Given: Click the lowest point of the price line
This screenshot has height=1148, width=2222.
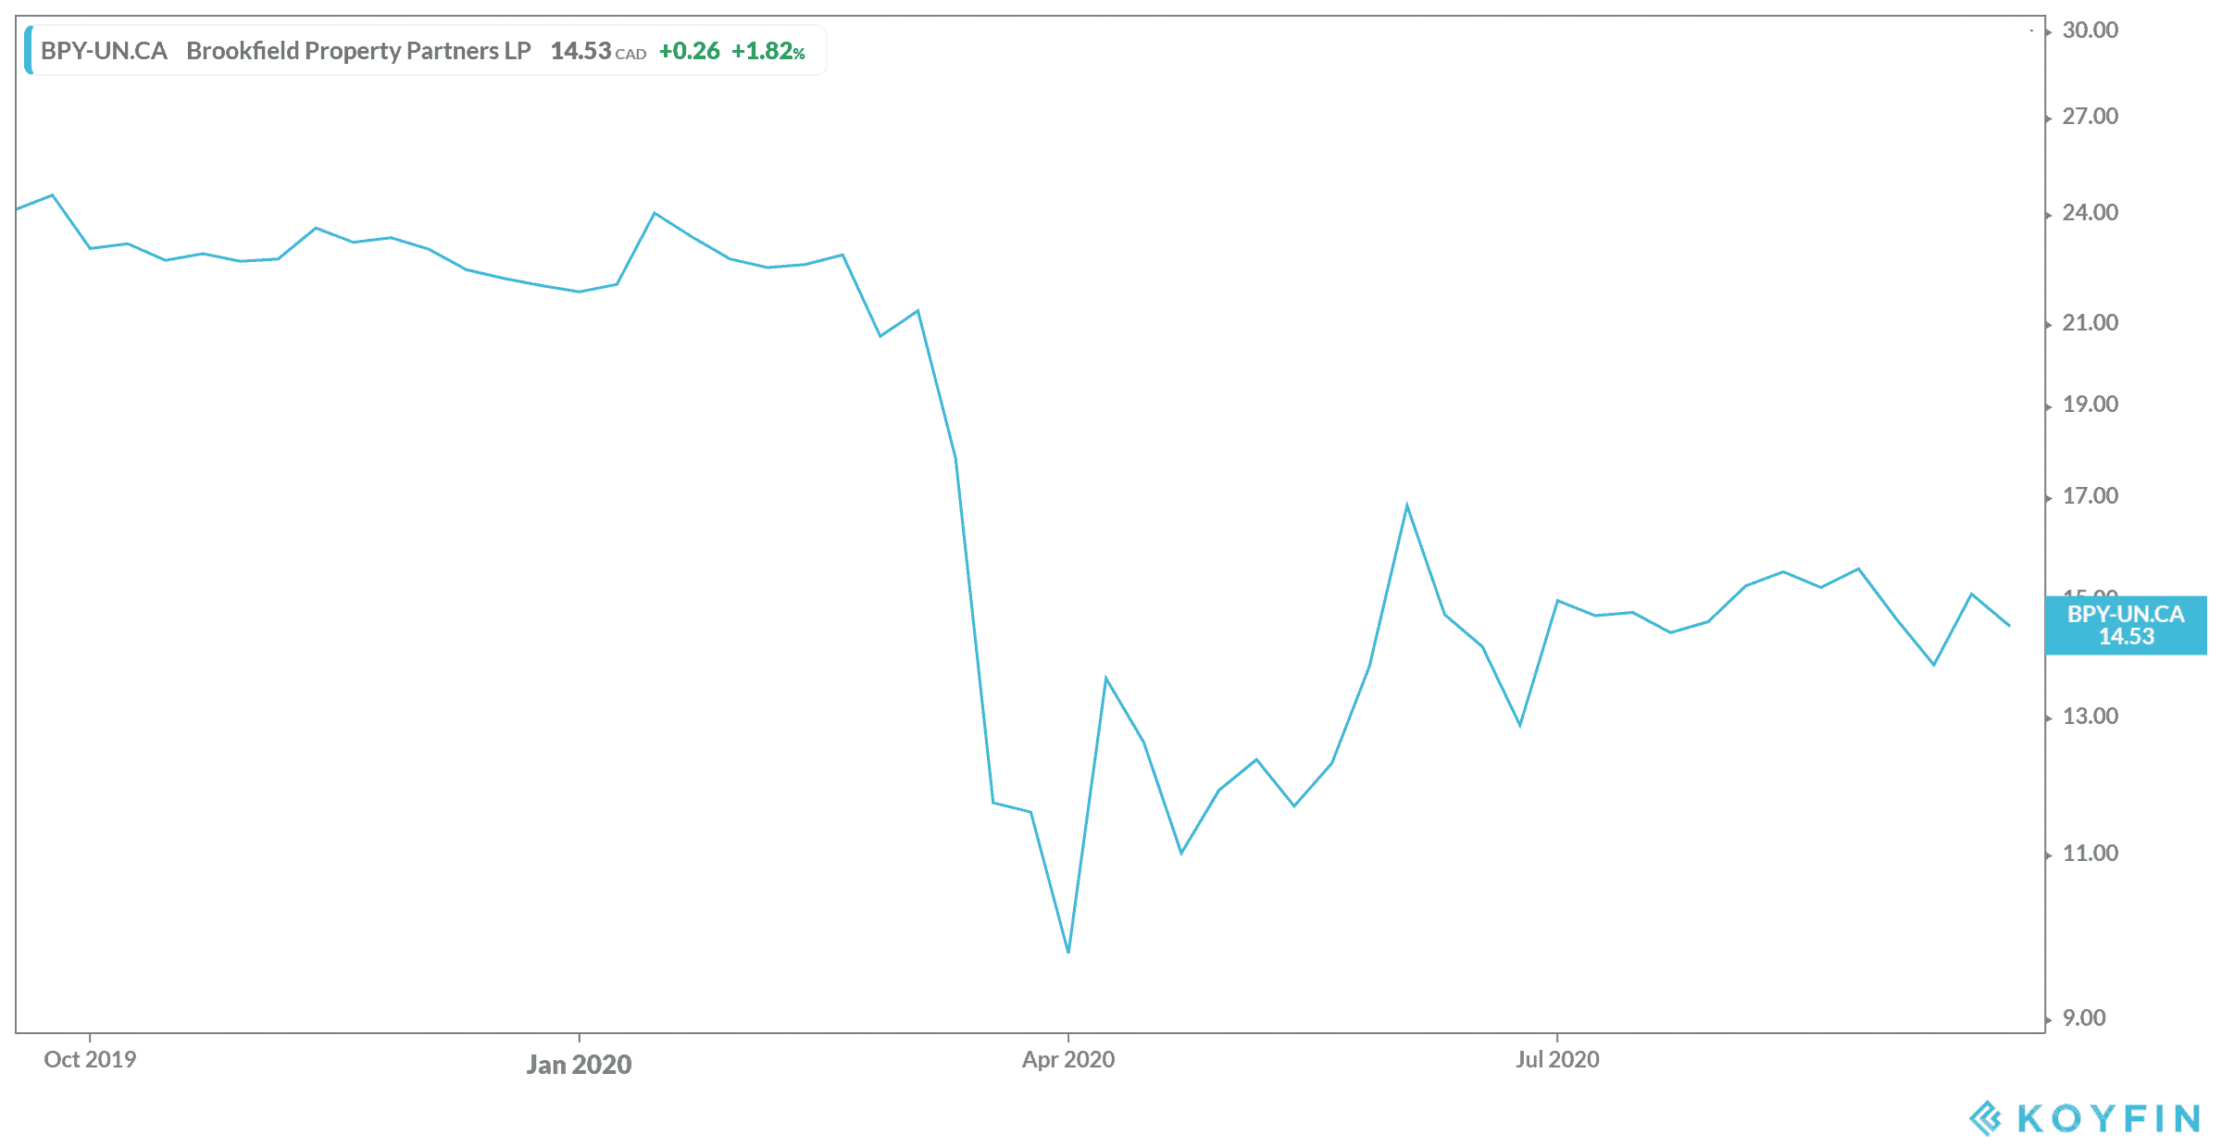Looking at the screenshot, I should point(1068,952).
